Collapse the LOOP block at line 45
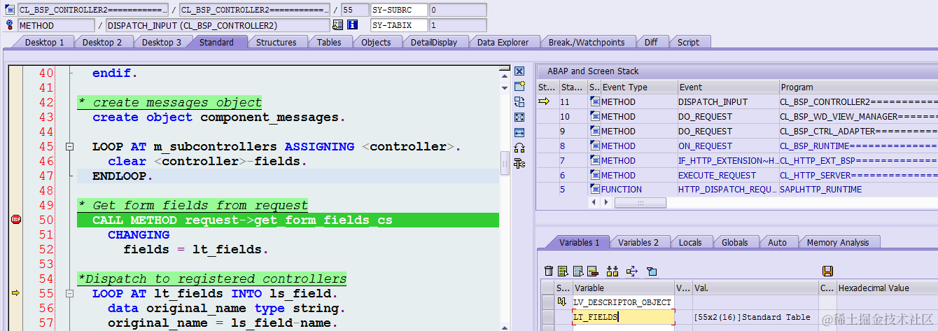 coord(69,147)
